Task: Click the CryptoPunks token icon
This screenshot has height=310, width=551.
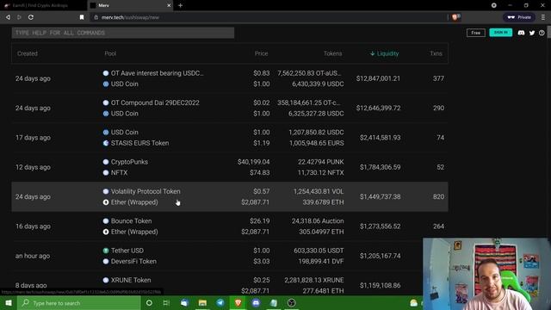Action: point(106,162)
